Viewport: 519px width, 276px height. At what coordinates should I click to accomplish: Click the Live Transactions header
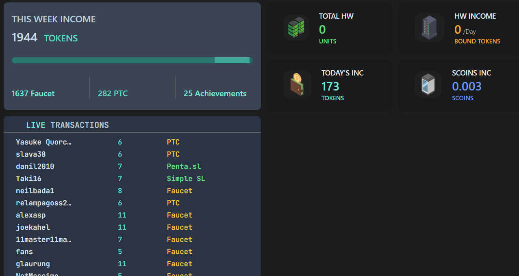coord(67,125)
